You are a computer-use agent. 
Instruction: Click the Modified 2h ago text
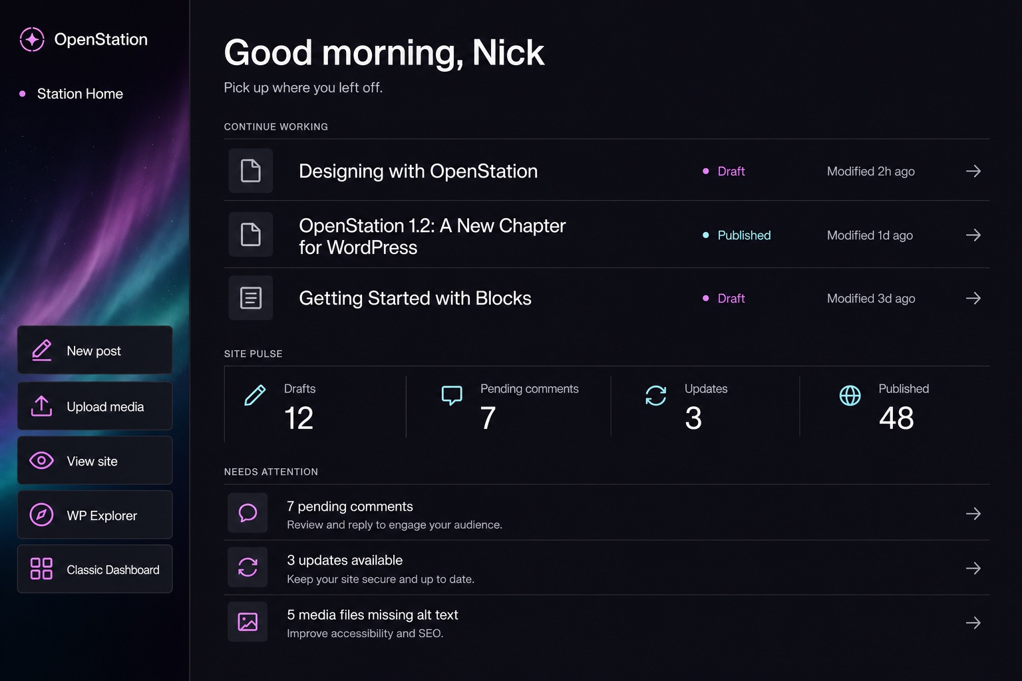pyautogui.click(x=871, y=171)
